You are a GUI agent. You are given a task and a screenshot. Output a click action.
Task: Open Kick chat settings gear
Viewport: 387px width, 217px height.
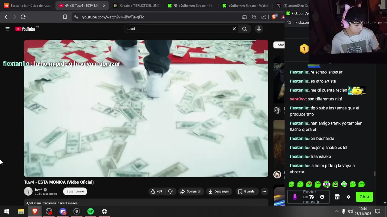348,197
